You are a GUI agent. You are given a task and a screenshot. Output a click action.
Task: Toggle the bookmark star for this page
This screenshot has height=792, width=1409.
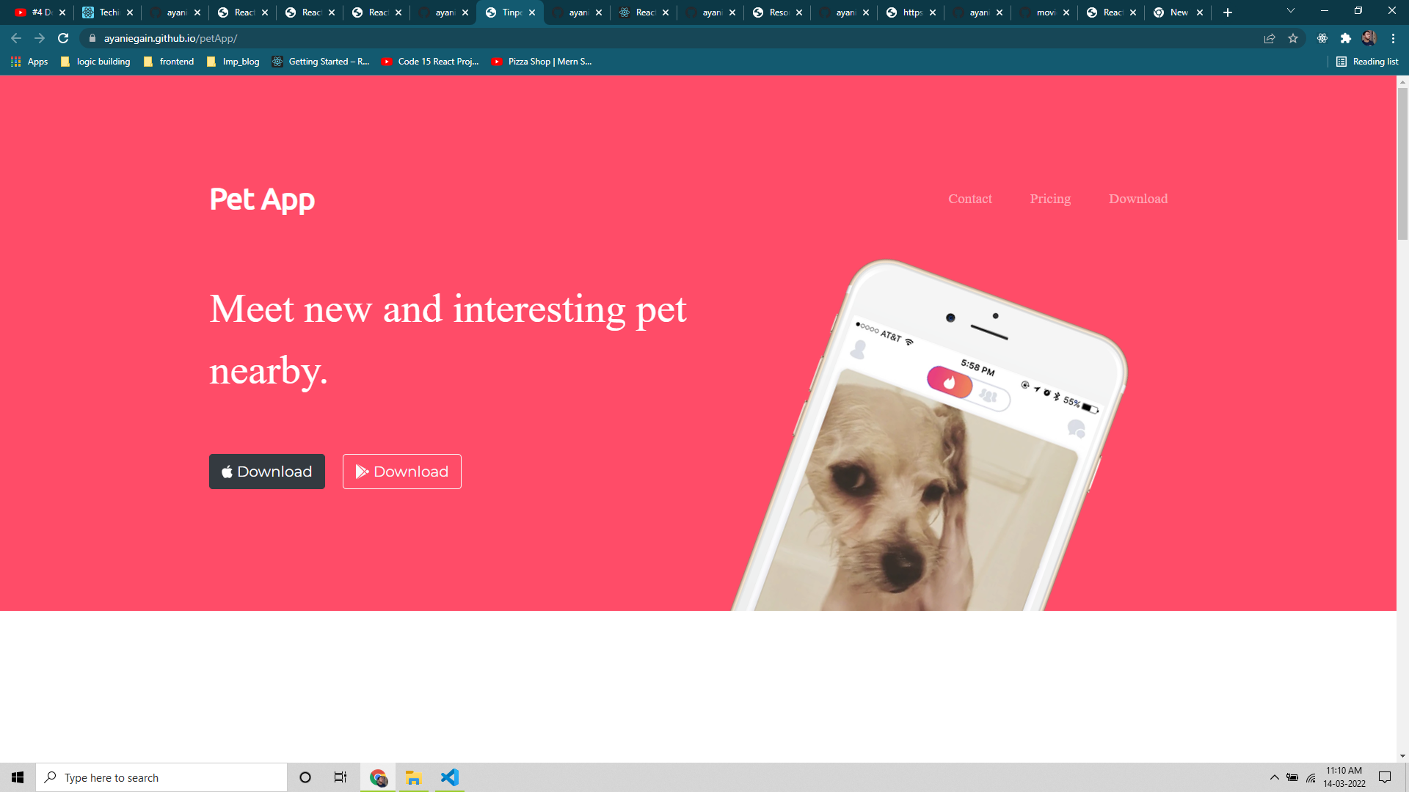click(x=1293, y=38)
